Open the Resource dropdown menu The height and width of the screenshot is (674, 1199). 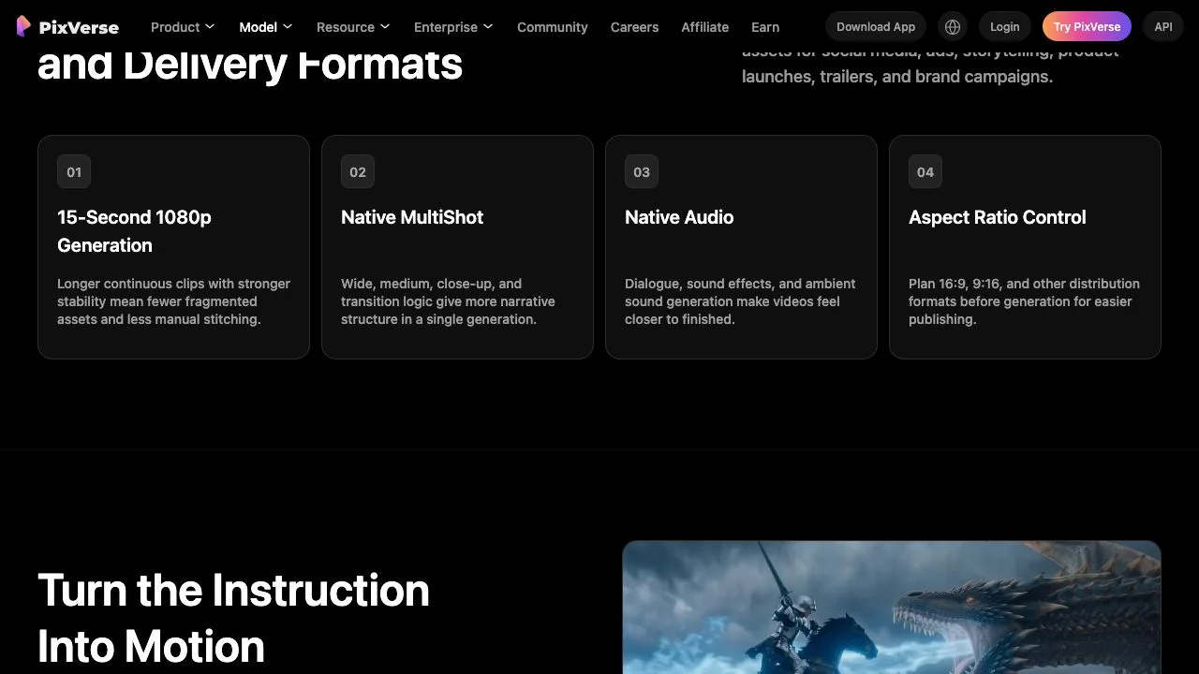(x=353, y=27)
